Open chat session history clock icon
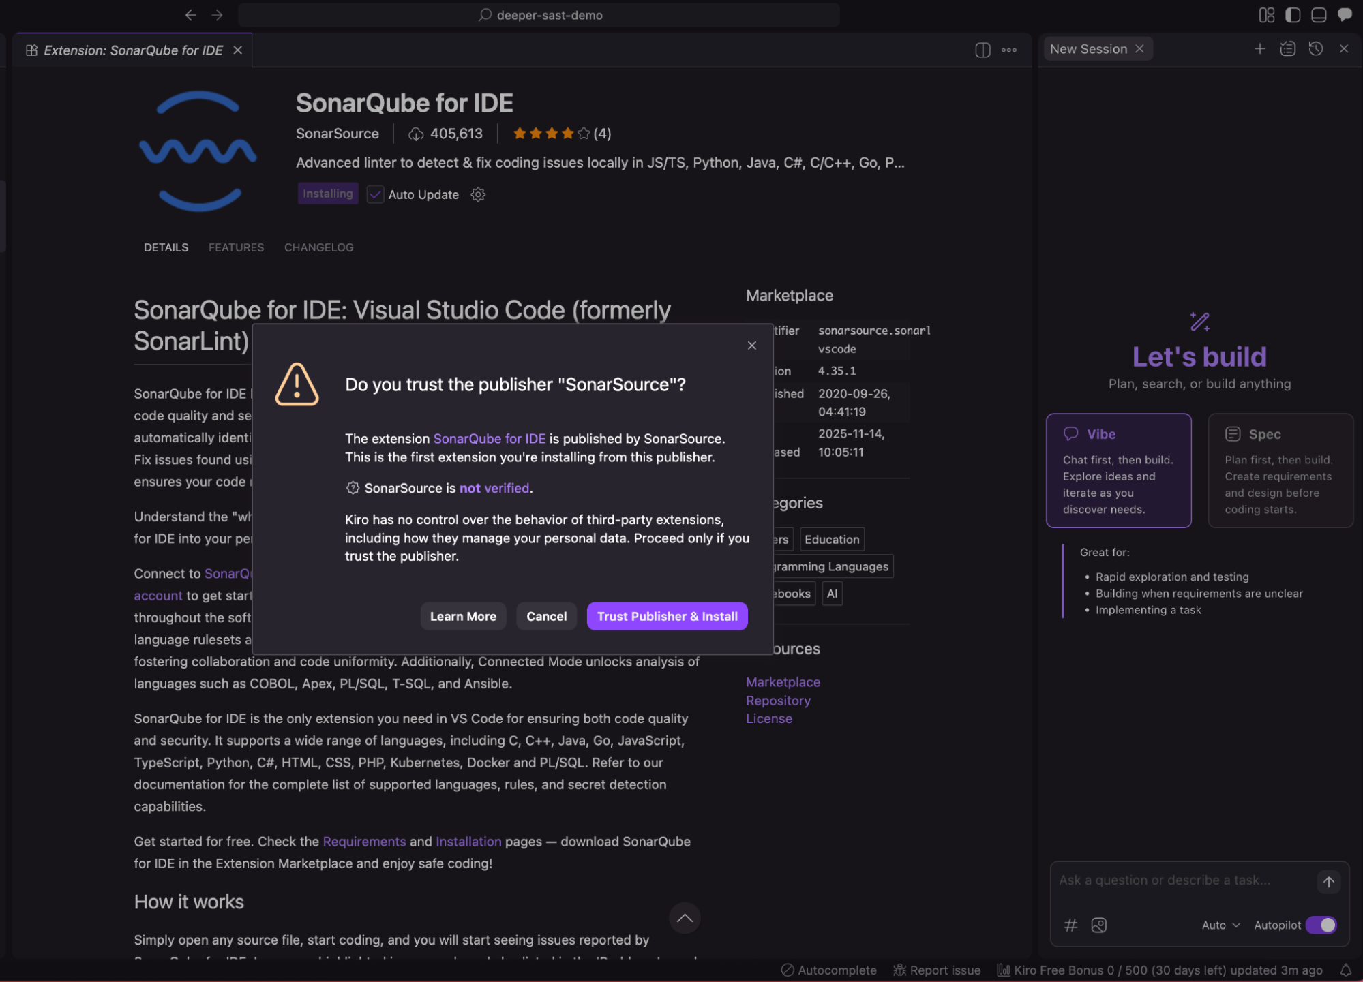Screen dimensions: 1363x982 (1315, 48)
